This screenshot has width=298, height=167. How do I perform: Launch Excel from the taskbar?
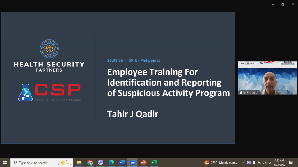click(154, 163)
